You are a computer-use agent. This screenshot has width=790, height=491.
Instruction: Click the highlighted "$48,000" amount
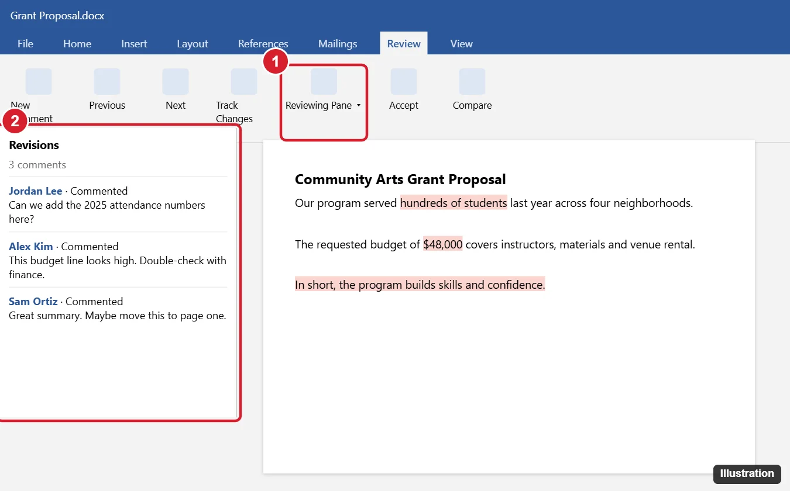pos(443,244)
